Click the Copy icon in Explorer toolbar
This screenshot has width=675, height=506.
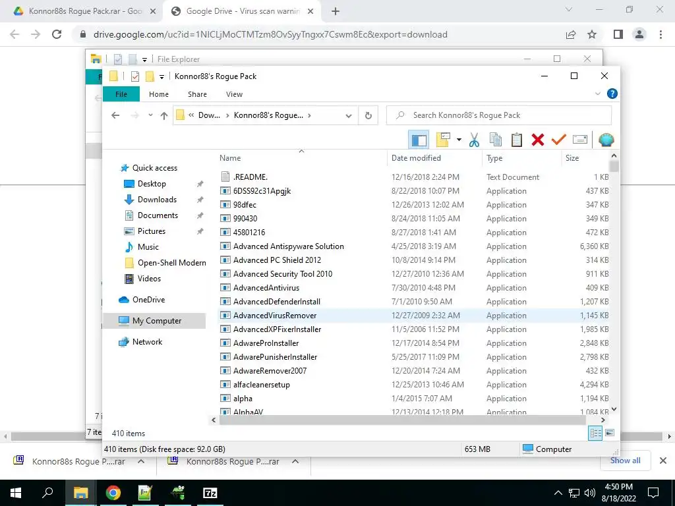click(496, 140)
